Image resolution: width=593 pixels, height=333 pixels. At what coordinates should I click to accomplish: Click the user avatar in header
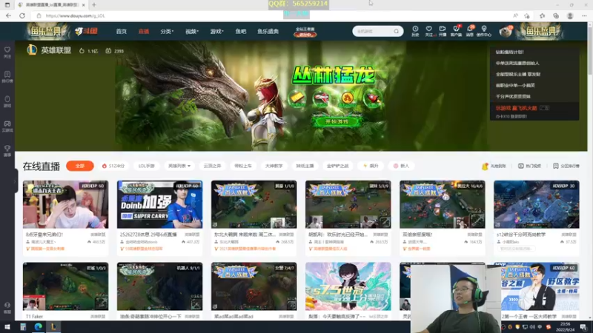pyautogui.click(x=506, y=31)
